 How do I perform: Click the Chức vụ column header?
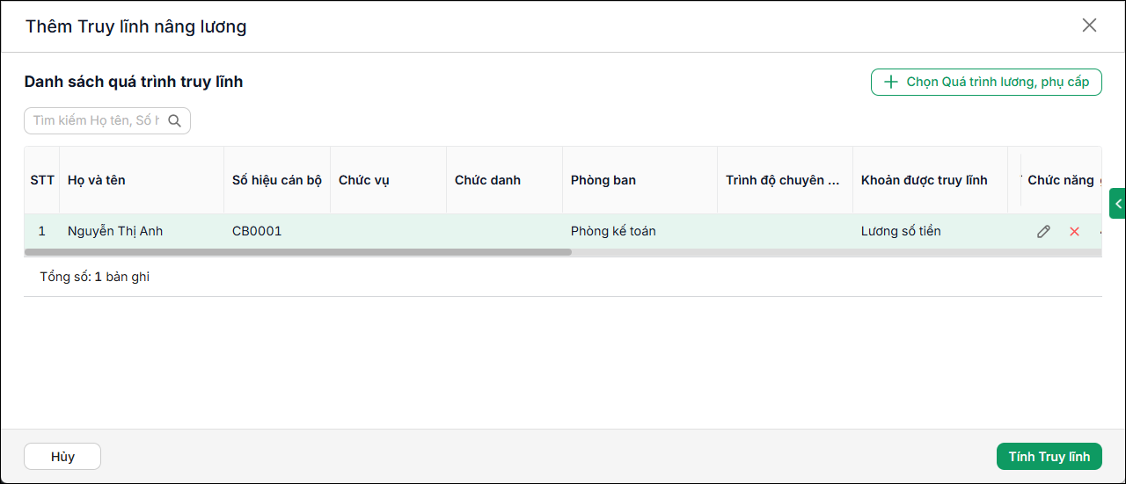coord(364,180)
